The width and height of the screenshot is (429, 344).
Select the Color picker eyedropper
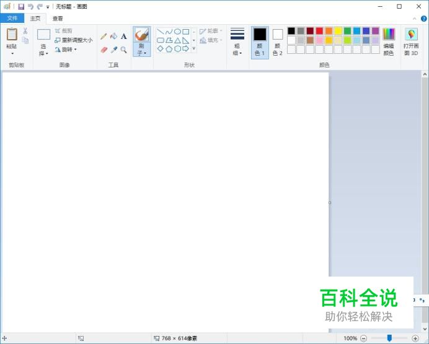tap(114, 49)
